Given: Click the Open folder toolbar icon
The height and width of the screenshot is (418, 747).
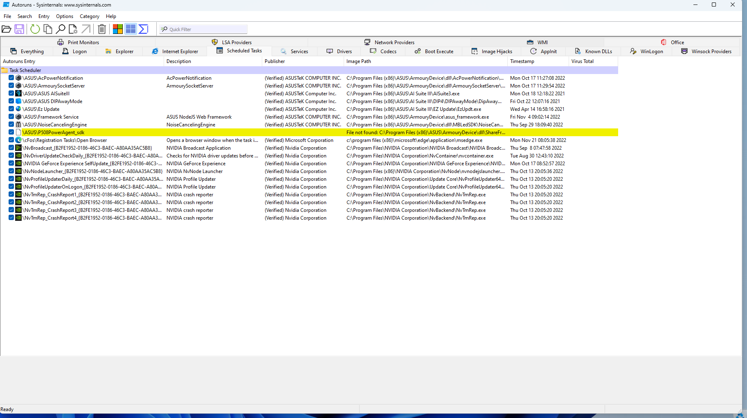Looking at the screenshot, I should (7, 29).
